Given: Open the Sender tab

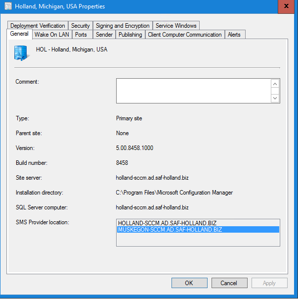Looking at the screenshot, I should point(104,35).
